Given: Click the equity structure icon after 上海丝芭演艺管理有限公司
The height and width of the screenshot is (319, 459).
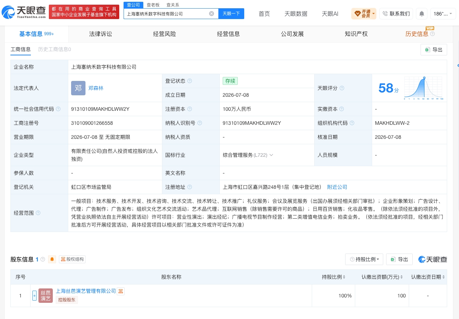Looking at the screenshot, I should click(x=121, y=291).
